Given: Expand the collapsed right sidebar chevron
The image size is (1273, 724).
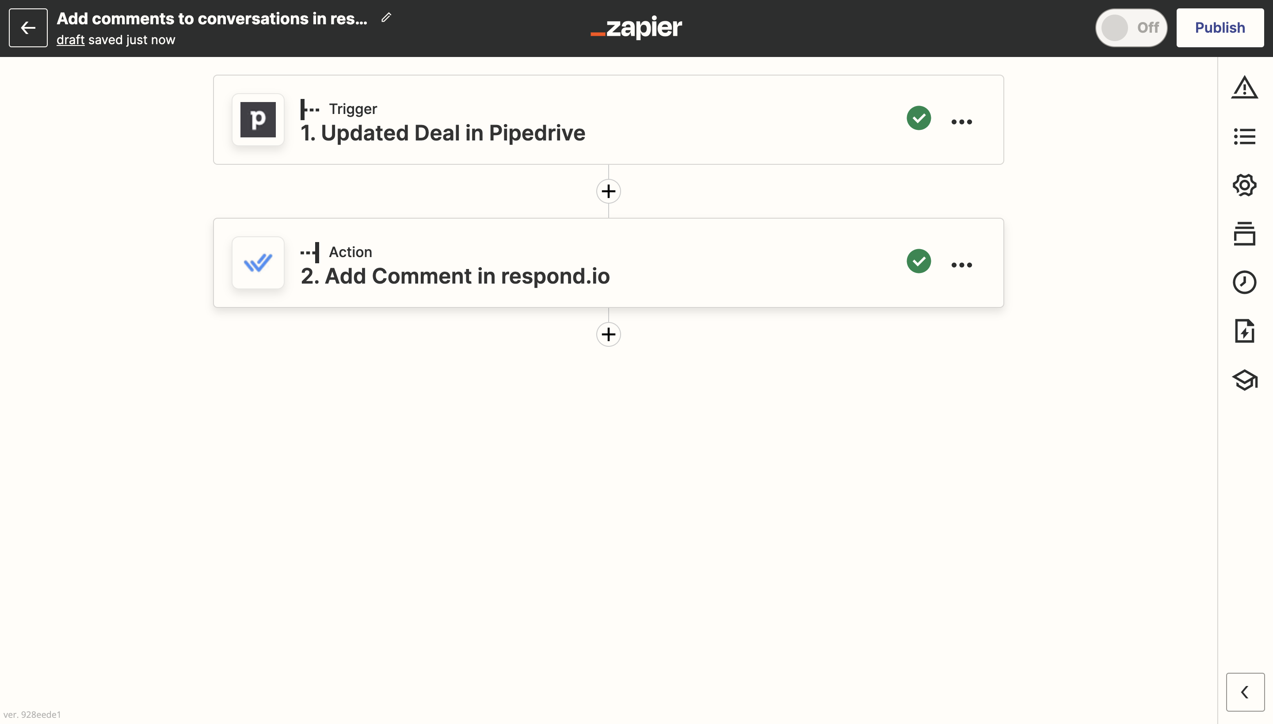Looking at the screenshot, I should coord(1245,692).
